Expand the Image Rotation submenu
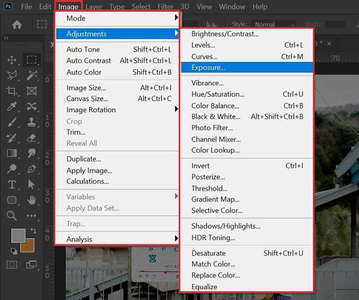 coord(117,110)
